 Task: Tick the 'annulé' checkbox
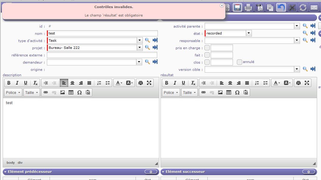[240, 62]
